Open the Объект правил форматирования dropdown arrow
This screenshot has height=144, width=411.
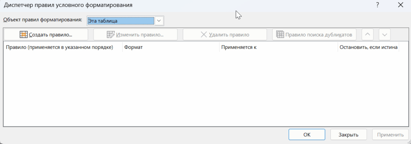click(159, 21)
